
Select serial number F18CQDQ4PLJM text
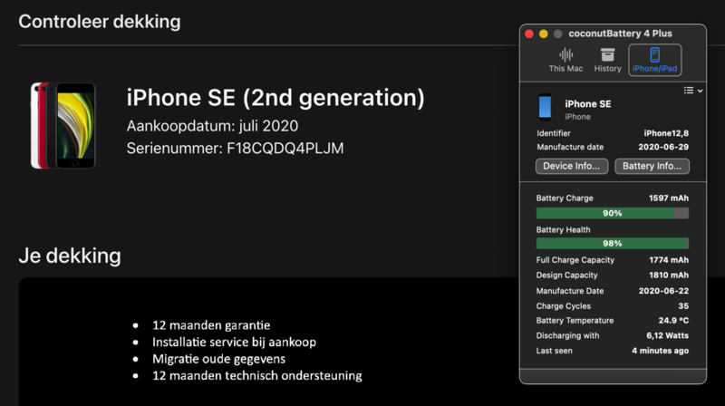(285, 149)
